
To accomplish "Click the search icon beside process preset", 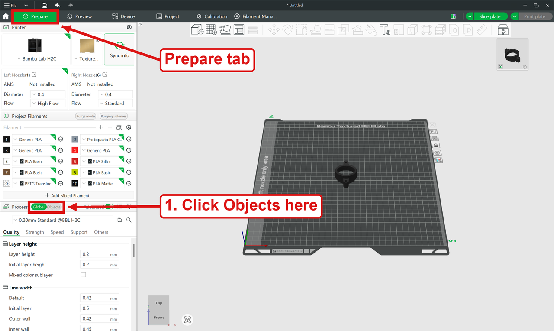I will 129,220.
